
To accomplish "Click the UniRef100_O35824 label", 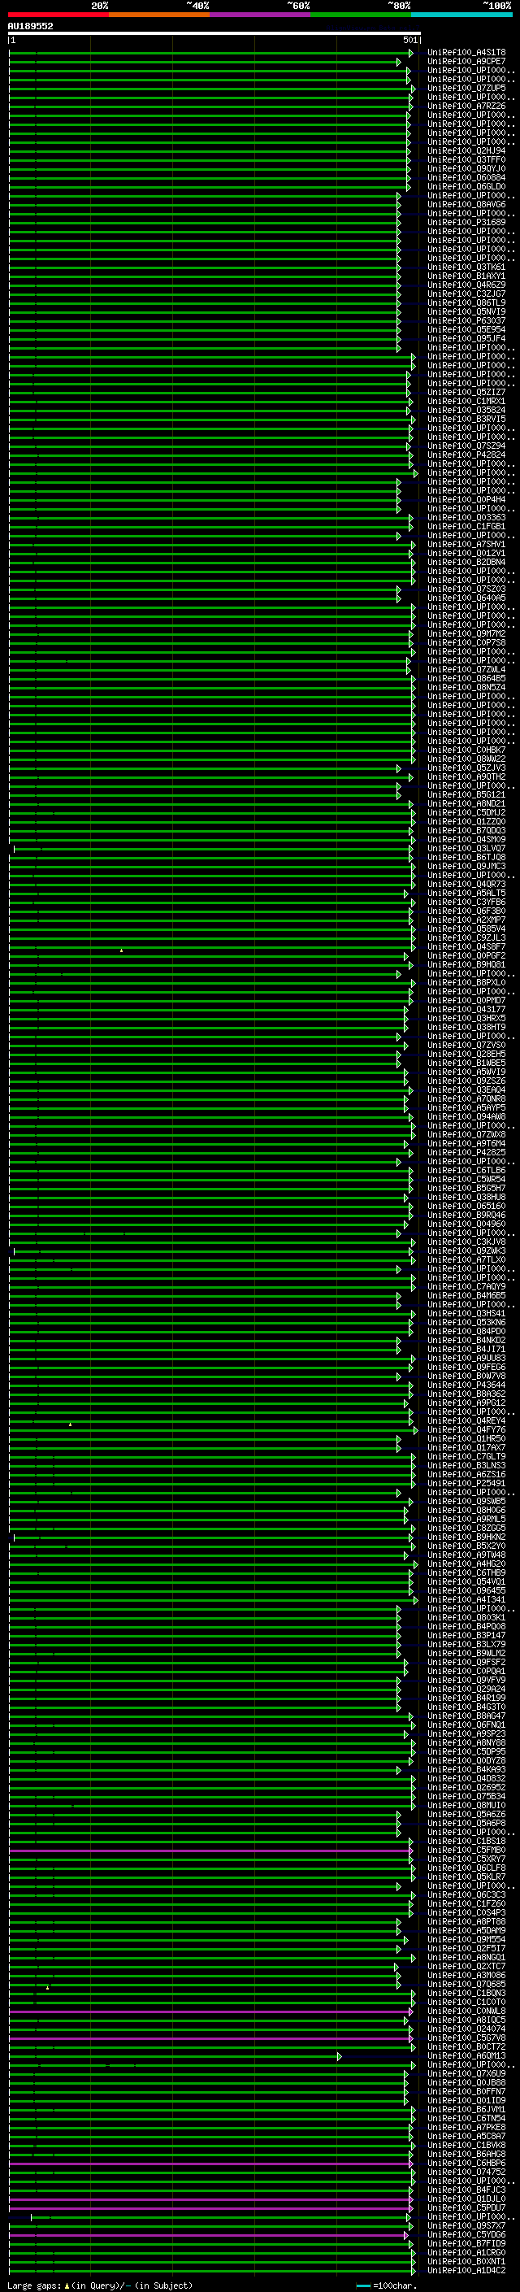I will (x=466, y=410).
